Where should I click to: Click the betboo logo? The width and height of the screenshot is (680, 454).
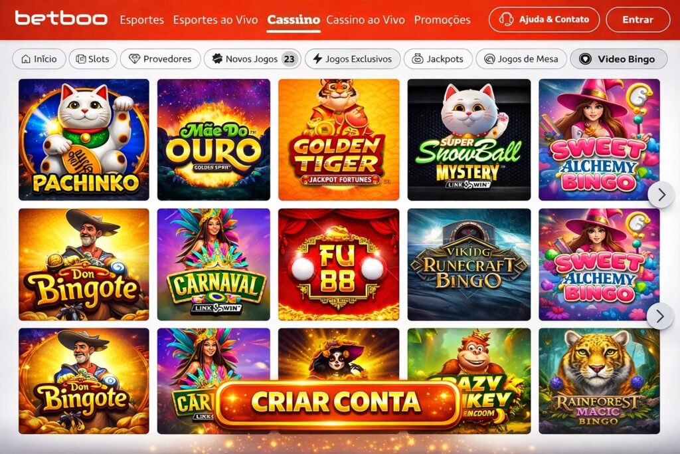pos(61,19)
